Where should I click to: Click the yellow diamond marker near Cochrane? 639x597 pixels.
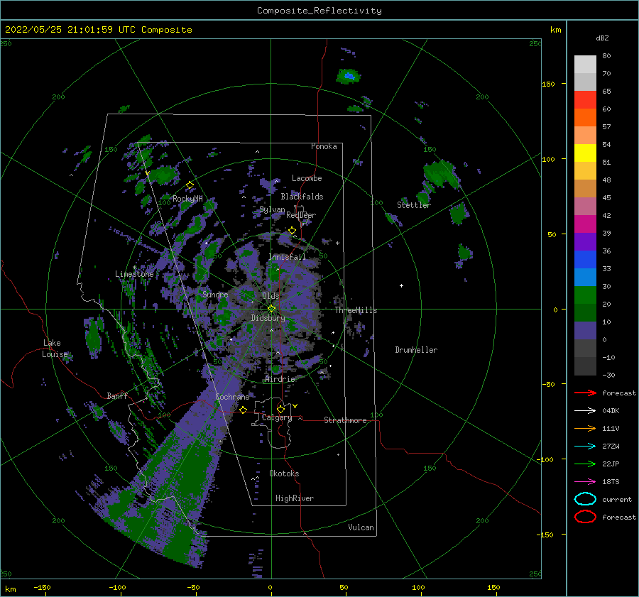244,410
